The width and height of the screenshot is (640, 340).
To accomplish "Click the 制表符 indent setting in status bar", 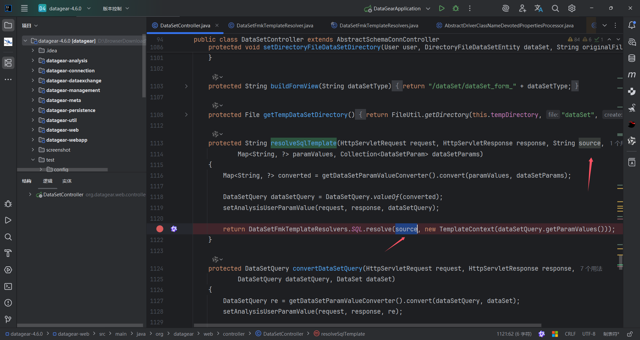I will click(611, 334).
